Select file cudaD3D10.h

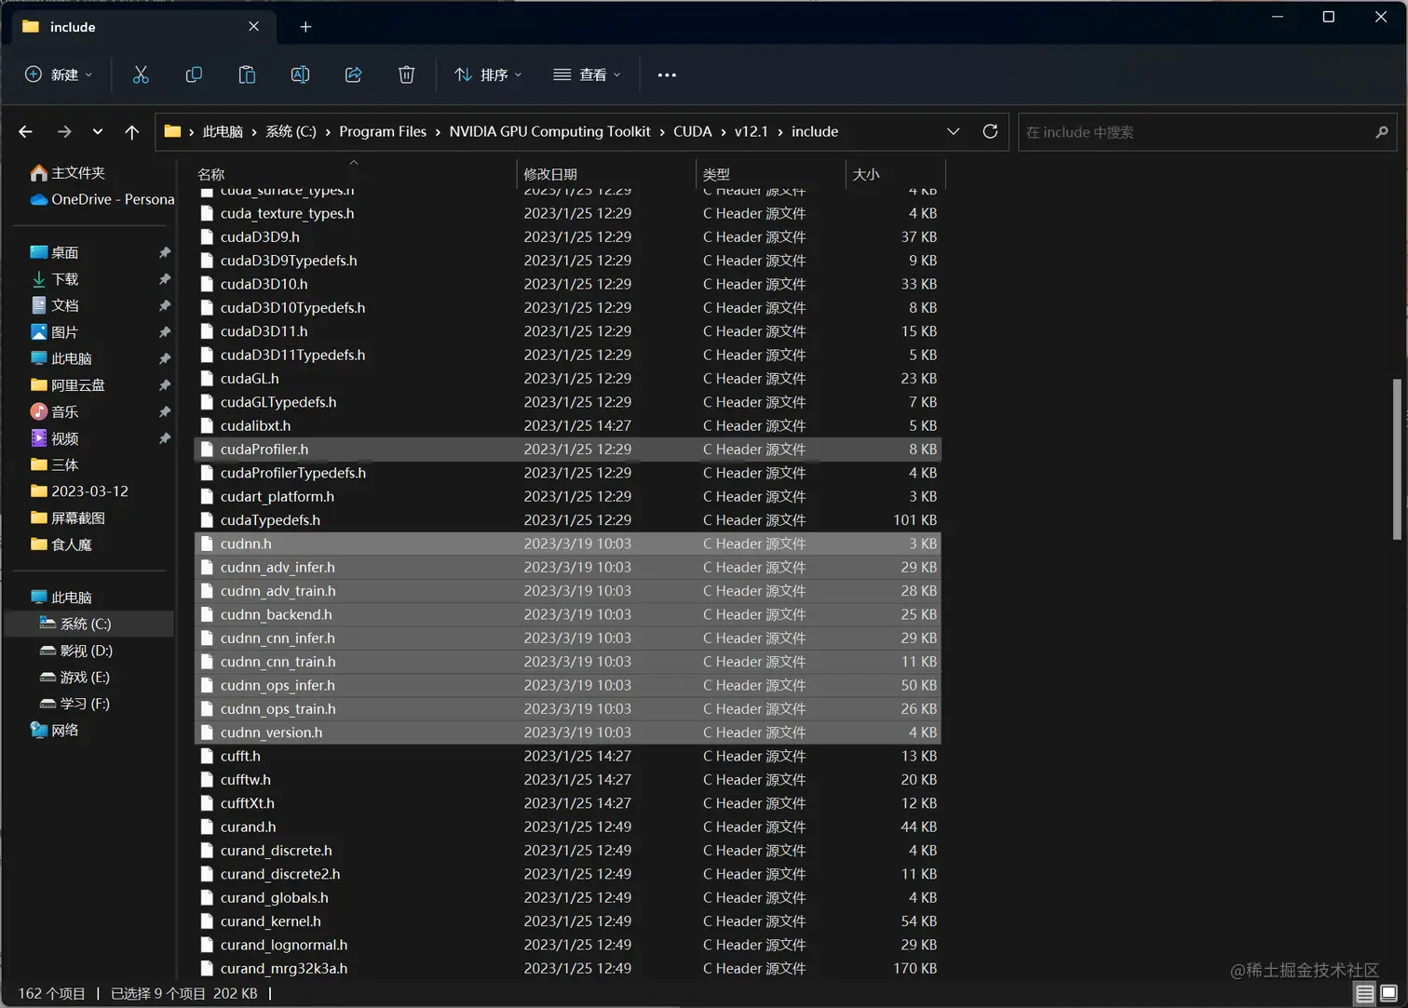567,284
